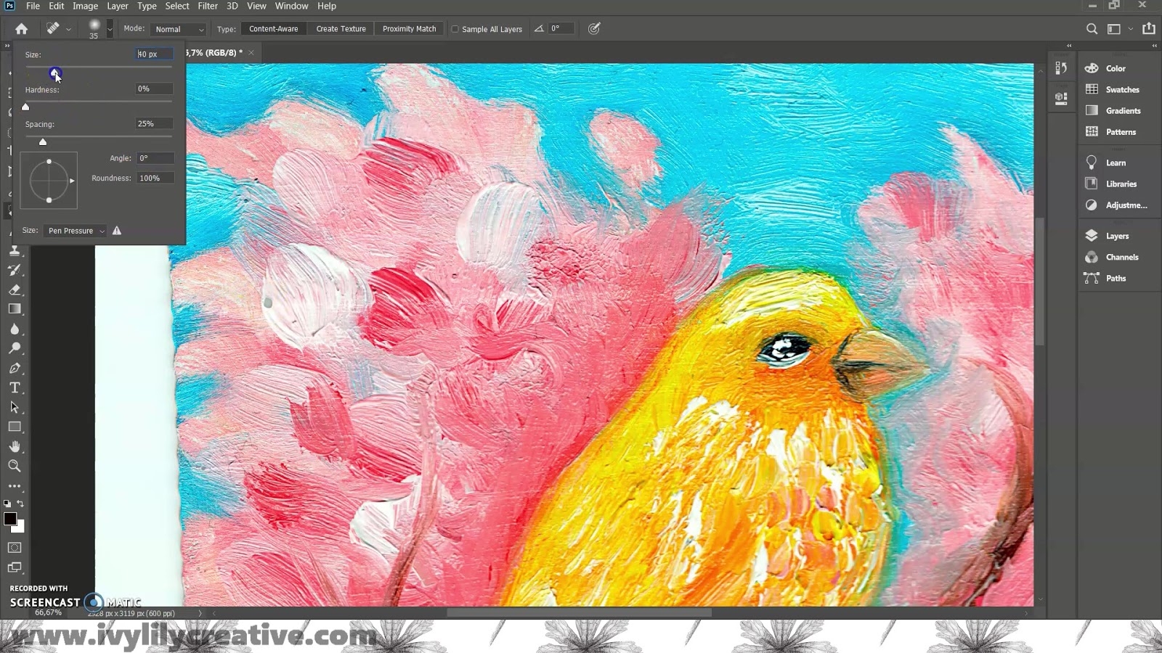Select the Horizontal Type tool
The image size is (1162, 653).
(15, 388)
